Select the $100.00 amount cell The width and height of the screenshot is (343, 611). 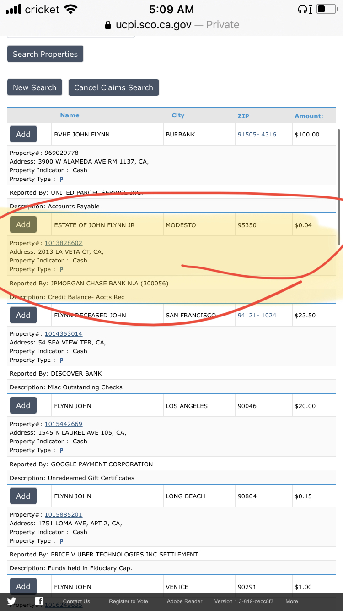[x=314, y=134]
